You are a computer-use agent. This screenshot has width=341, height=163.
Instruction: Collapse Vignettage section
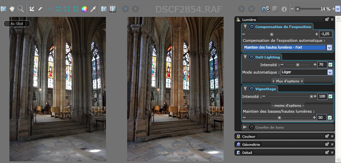(x=245, y=88)
